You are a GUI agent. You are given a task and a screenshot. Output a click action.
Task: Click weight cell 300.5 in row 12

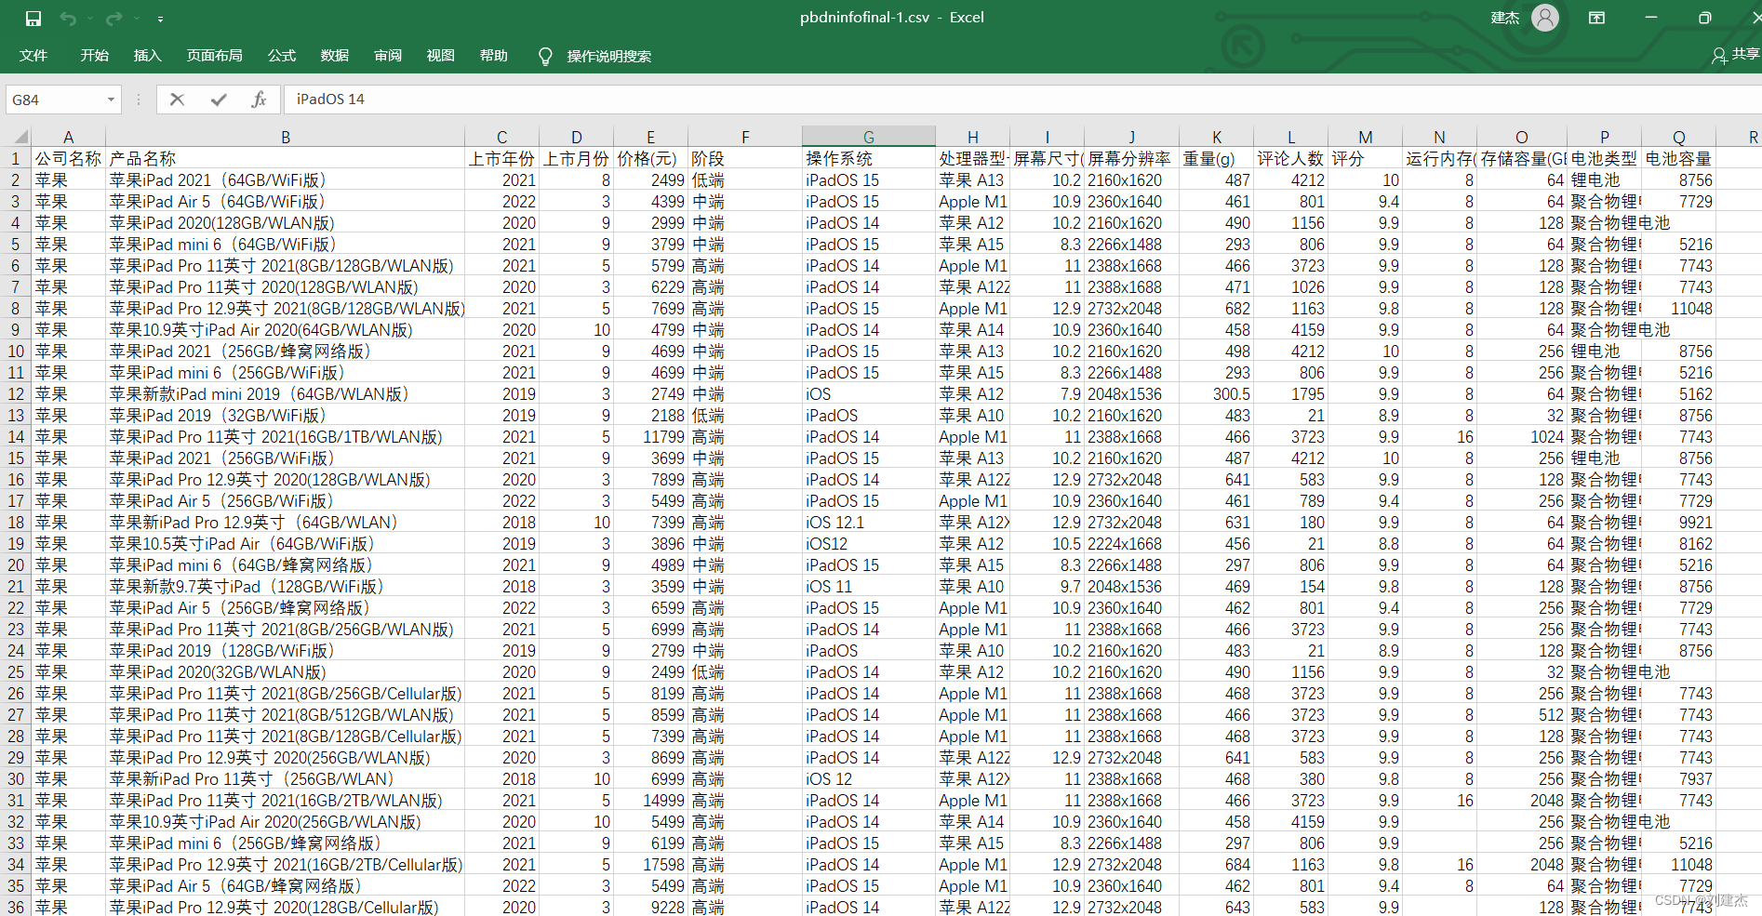1217,394
